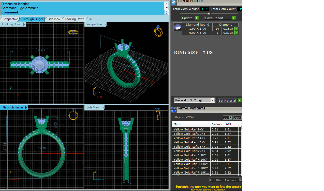This screenshot has width=324, height=191.
Task: Open the Diamond (3.52 spg) material dropdown
Action: (x=213, y=100)
